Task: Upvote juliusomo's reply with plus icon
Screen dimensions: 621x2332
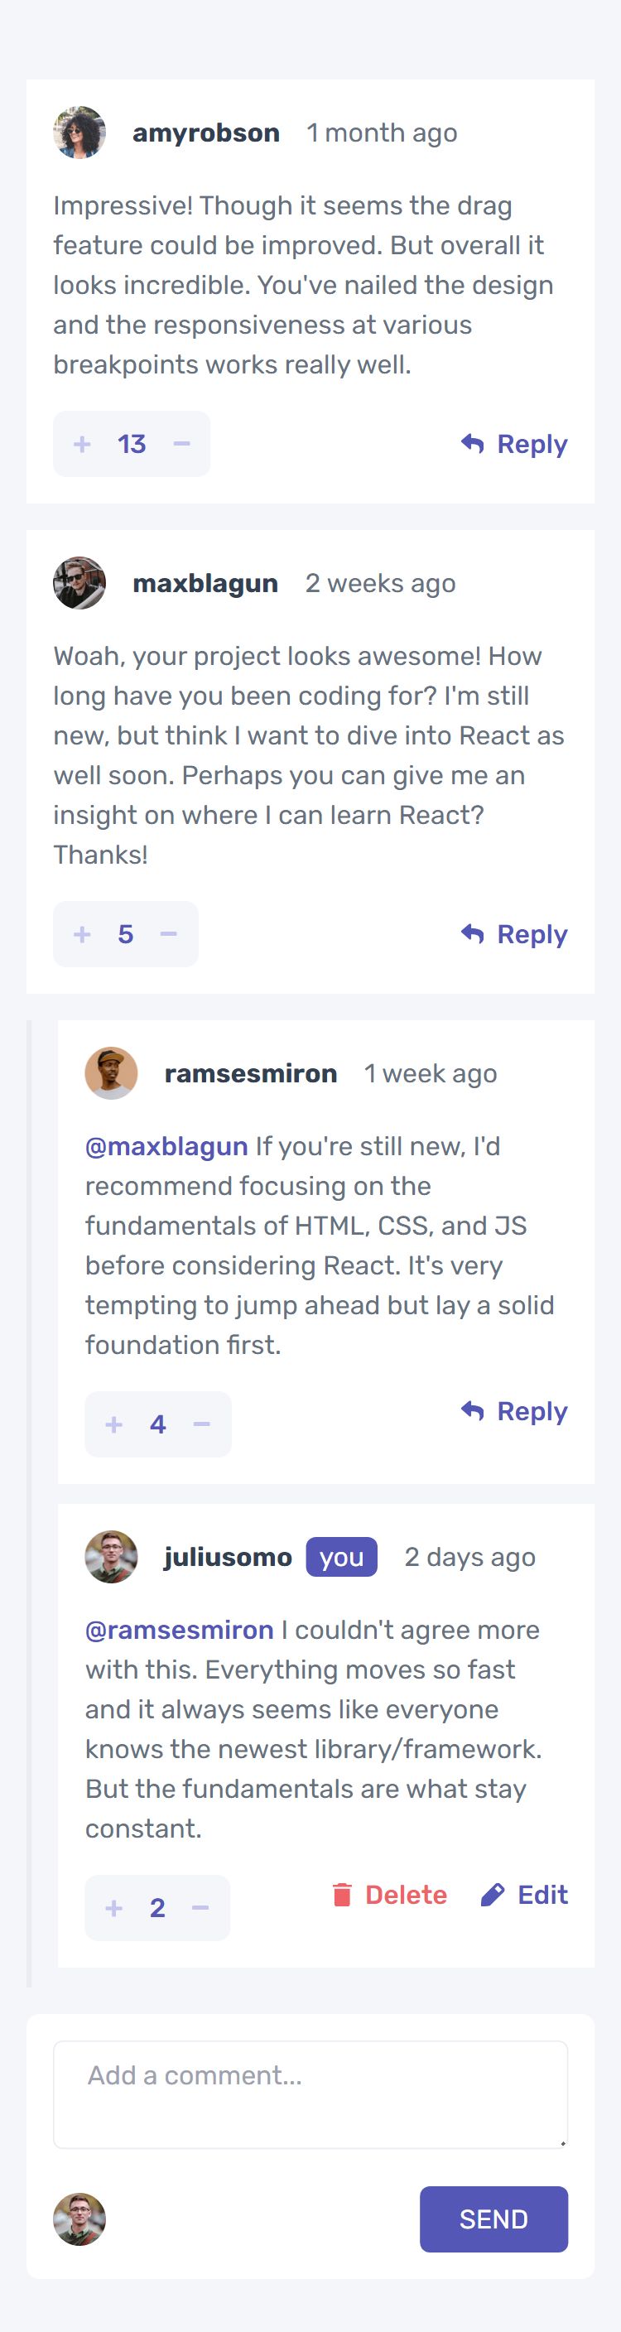Action: coord(114,1907)
